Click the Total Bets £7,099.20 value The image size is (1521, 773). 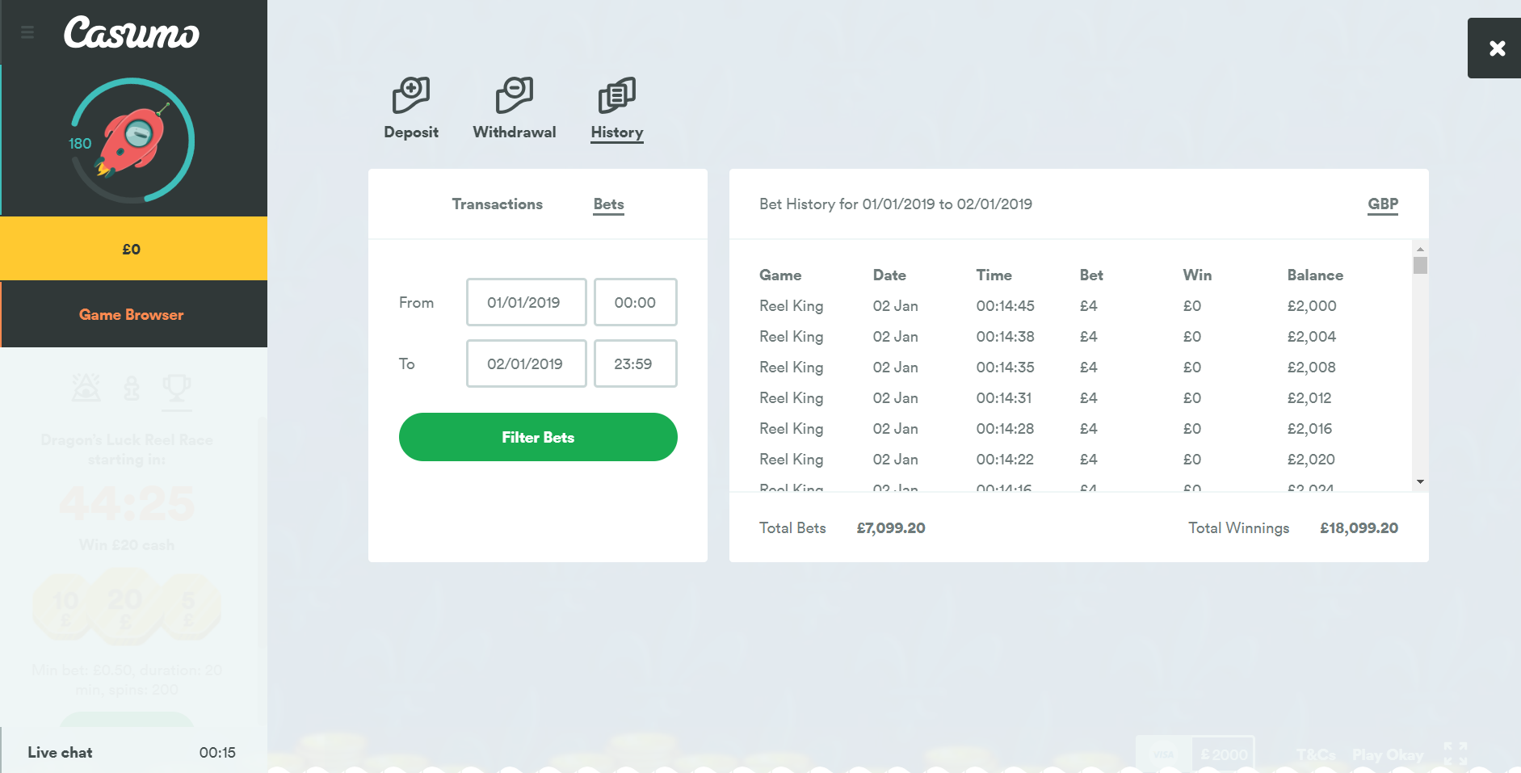coord(891,528)
